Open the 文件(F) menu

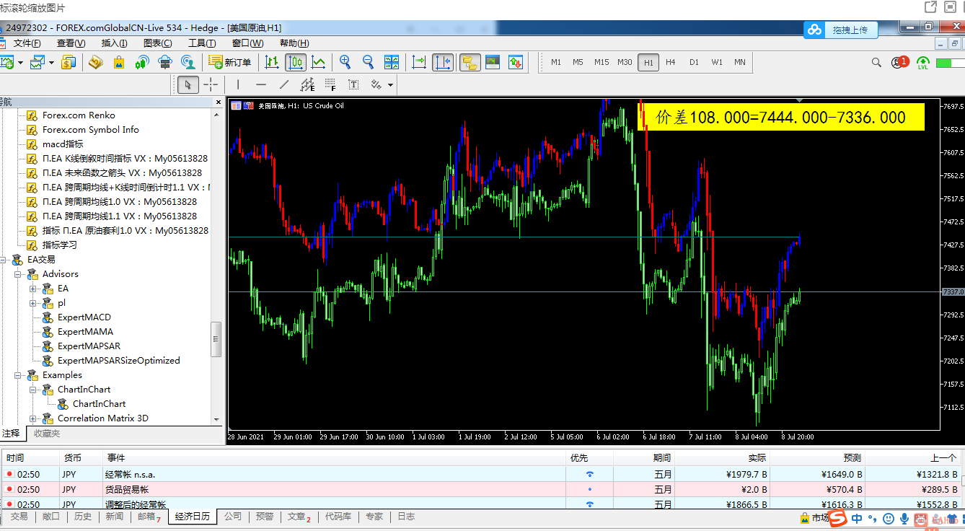27,43
